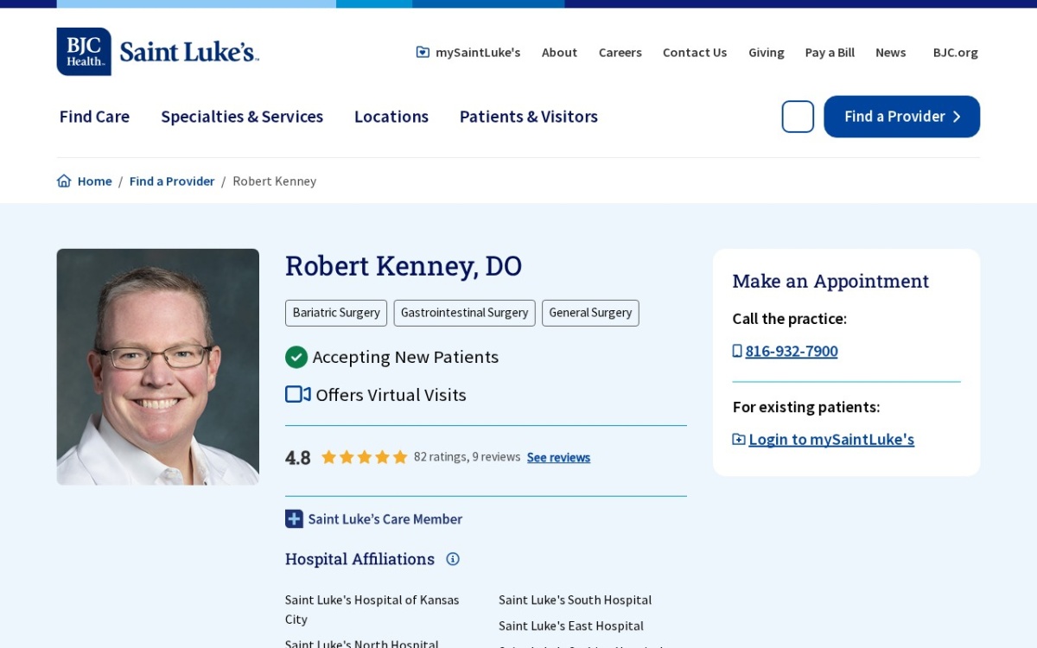The height and width of the screenshot is (648, 1037).
Task: Go to mySaintLuke's link in header
Action: tap(478, 53)
